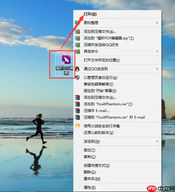Click the WinRAR icon beside 压缩并 E-mail...
Image resolution: width=175 pixels, height=192 pixels.
pyautogui.click(x=77, y=111)
